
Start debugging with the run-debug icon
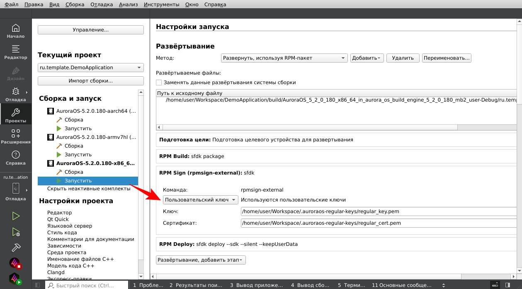[16, 232]
